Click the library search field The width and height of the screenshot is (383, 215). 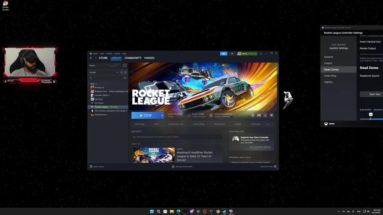[x=107, y=78]
